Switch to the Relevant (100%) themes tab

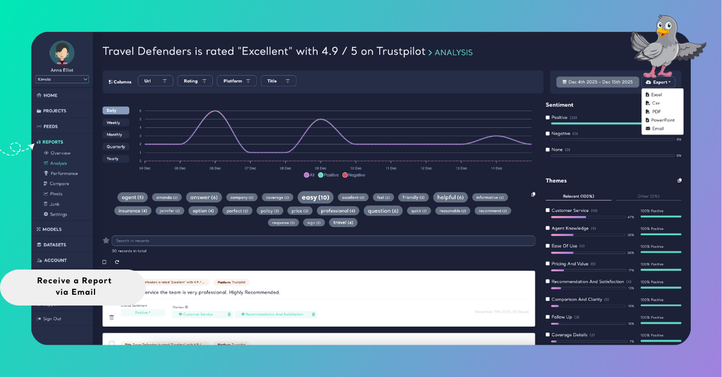click(x=578, y=196)
